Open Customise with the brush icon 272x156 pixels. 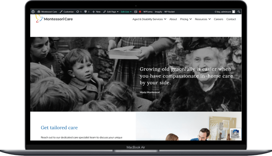[67, 12]
